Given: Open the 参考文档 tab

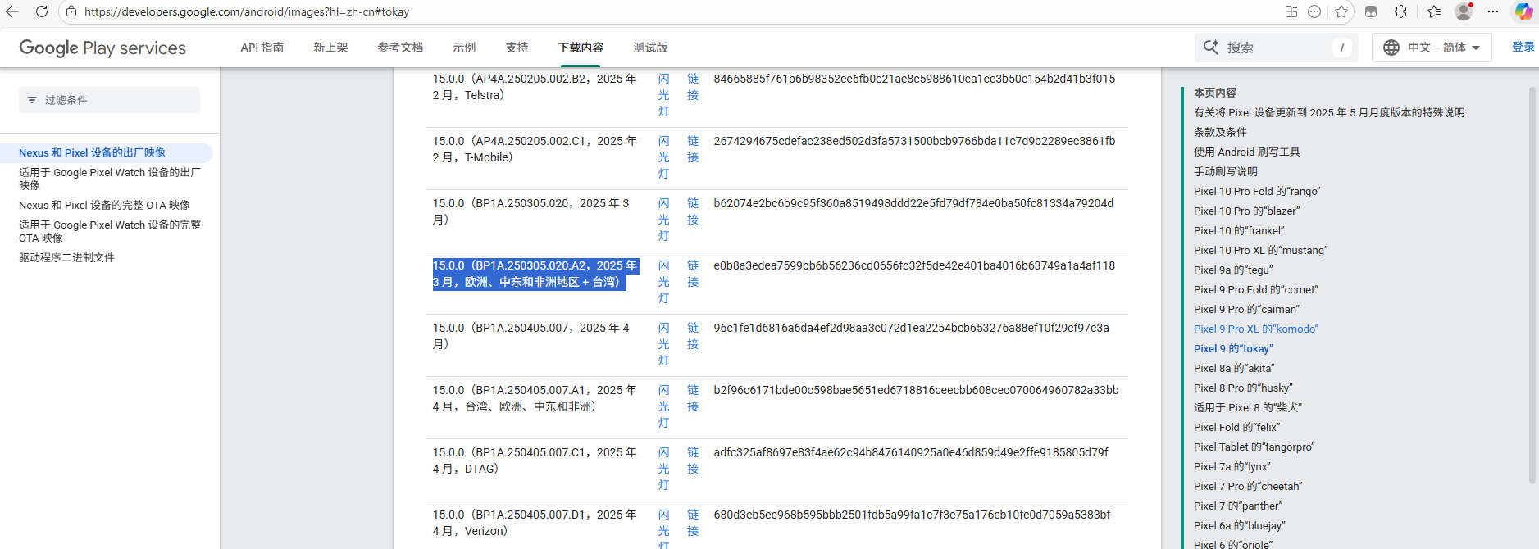Looking at the screenshot, I should (400, 48).
